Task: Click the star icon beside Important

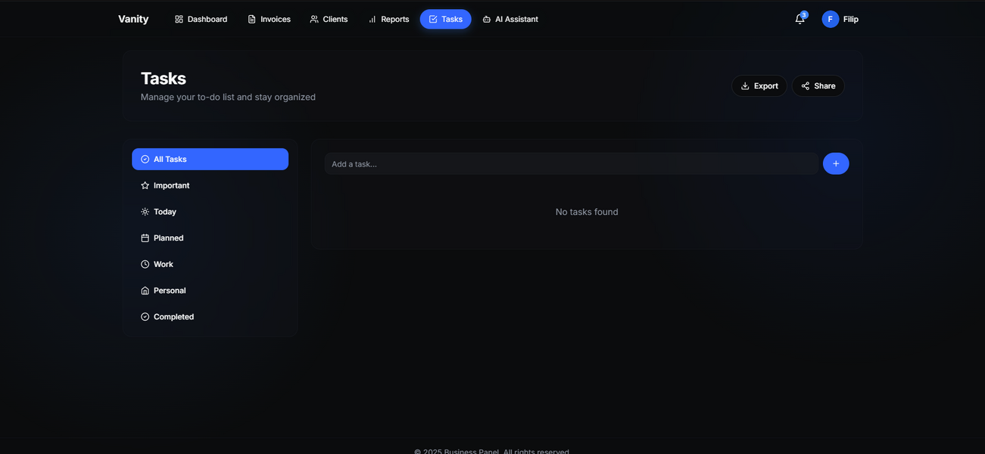Action: pos(145,185)
